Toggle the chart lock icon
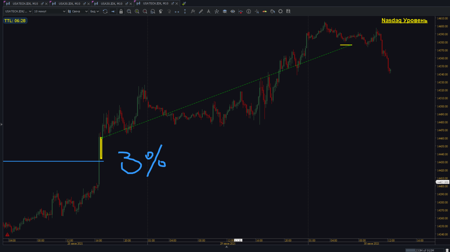Viewport: 450px width, 252px height. [x=121, y=11]
